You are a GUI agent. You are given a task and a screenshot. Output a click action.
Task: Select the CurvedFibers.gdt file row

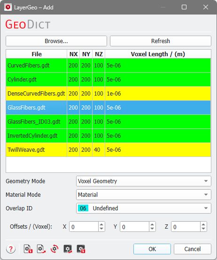[x=108, y=65]
